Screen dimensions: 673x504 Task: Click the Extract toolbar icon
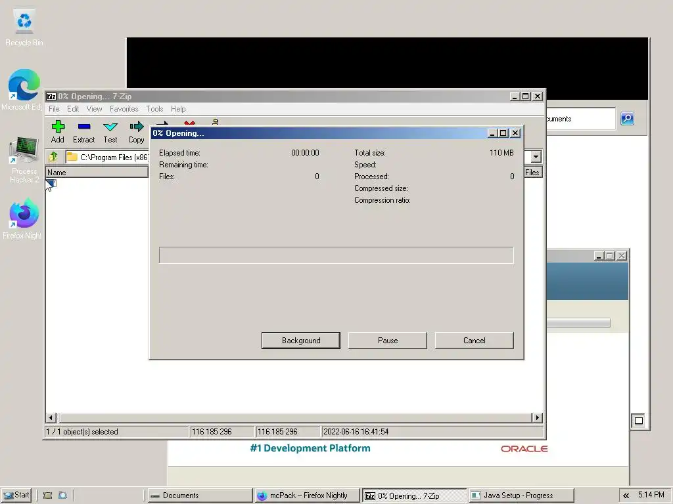tap(83, 131)
